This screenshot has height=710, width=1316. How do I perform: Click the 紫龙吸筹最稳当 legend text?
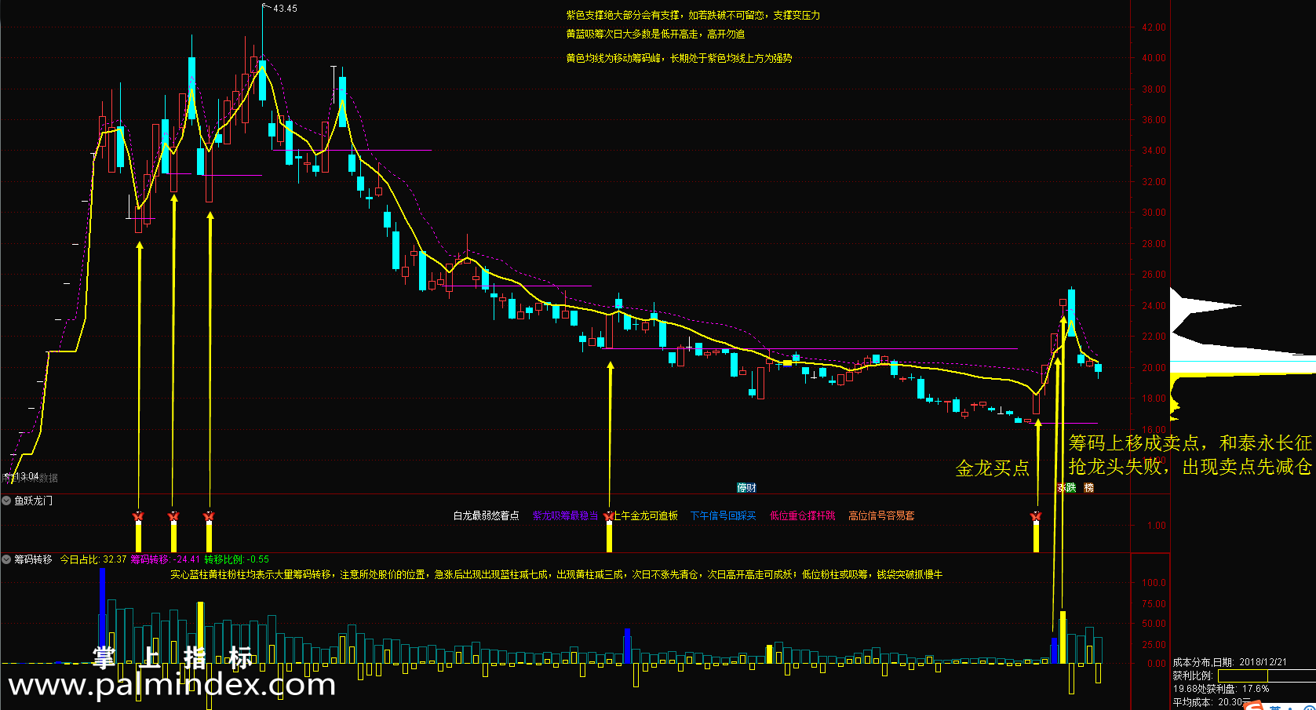pos(566,515)
